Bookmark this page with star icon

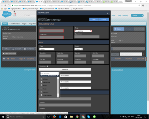click(139, 5)
